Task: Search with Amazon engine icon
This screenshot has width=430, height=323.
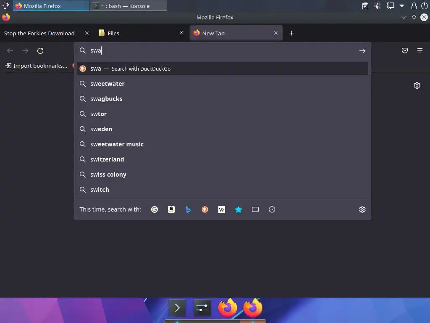Action: click(171, 209)
